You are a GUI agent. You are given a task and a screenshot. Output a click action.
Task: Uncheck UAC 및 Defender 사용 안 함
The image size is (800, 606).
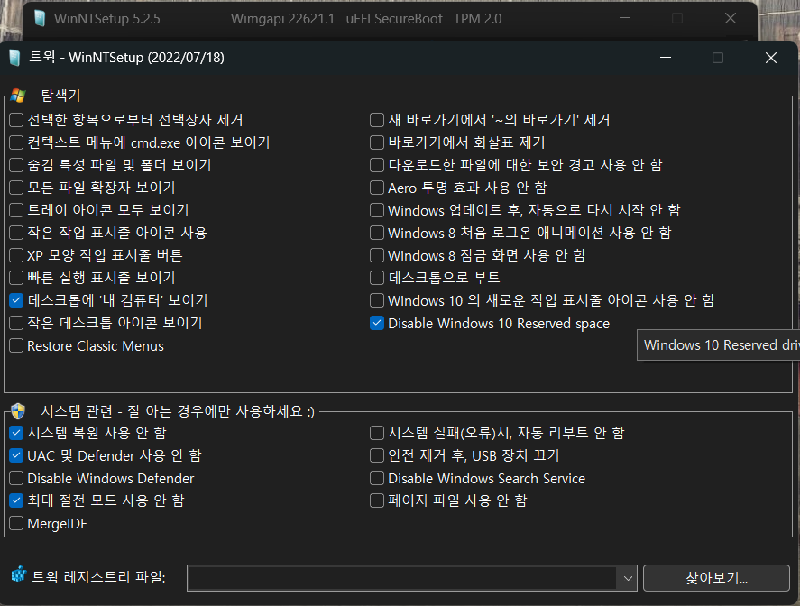click(16, 455)
